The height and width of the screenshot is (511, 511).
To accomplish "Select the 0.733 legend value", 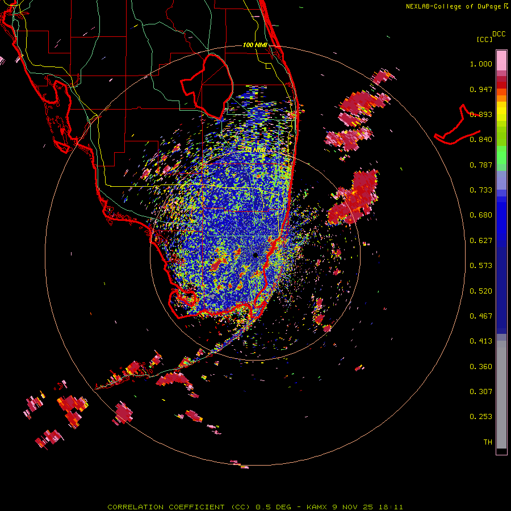I will pos(481,190).
